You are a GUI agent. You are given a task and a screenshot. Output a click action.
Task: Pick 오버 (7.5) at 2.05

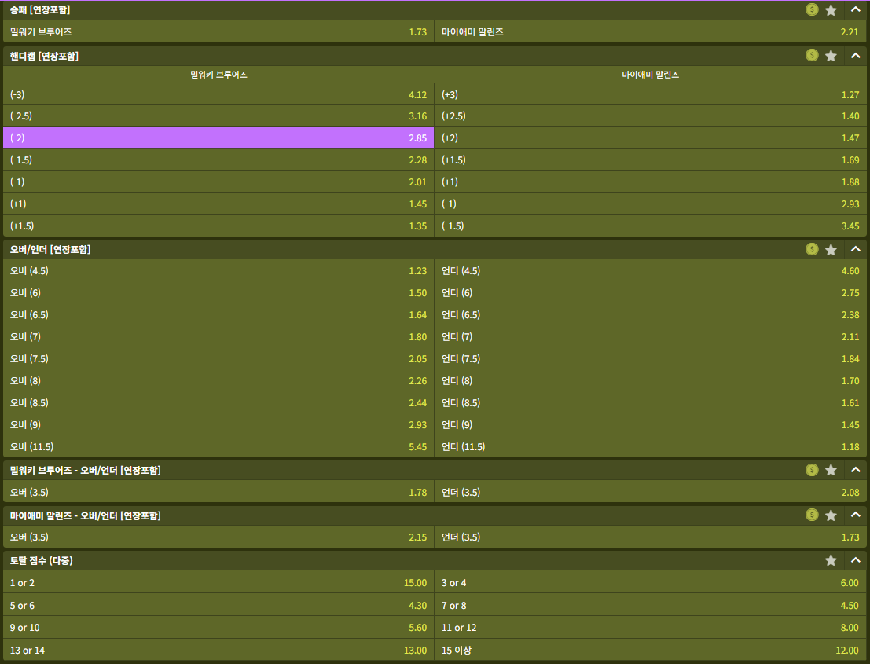(218, 358)
